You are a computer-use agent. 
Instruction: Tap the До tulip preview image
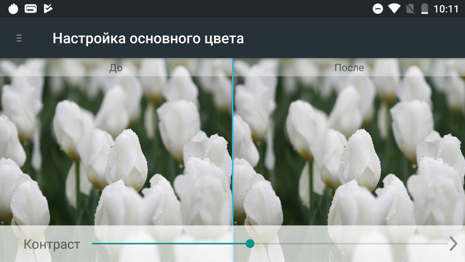(116, 141)
